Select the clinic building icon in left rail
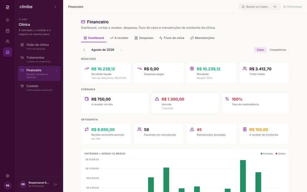 7,52
